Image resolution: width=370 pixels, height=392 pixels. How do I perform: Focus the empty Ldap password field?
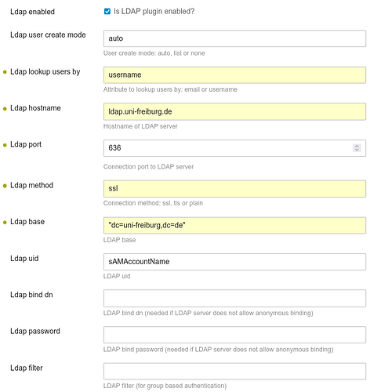tap(234, 335)
